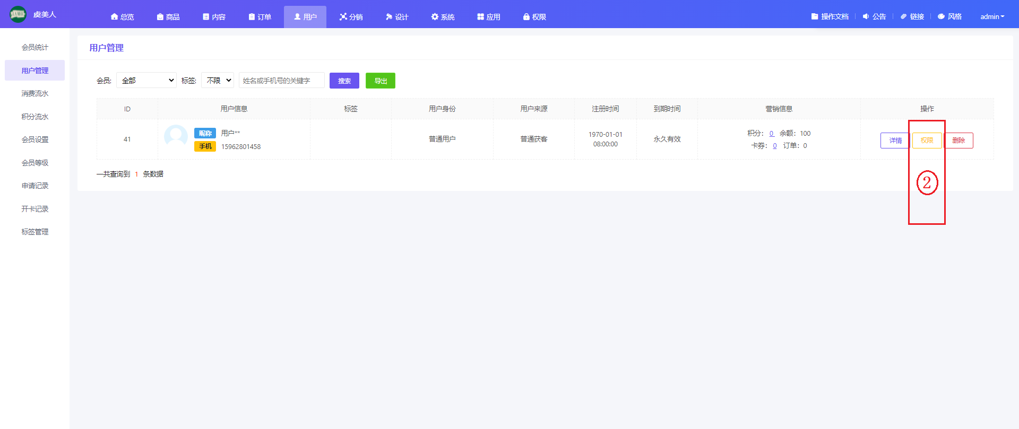Open 消费流水 in sidebar
This screenshot has width=1019, height=429.
click(34, 93)
